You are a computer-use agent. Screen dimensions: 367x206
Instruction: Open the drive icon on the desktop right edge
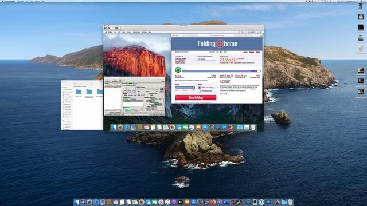tap(361, 38)
